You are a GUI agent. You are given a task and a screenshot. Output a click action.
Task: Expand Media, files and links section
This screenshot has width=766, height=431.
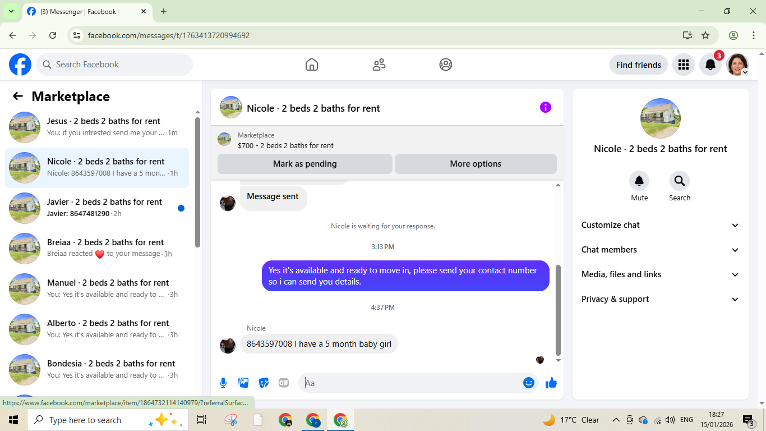661,274
